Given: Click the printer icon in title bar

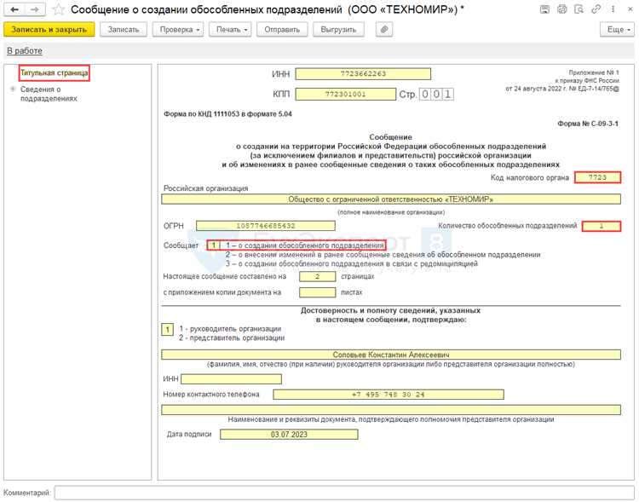Looking at the screenshot, I should (x=561, y=9).
